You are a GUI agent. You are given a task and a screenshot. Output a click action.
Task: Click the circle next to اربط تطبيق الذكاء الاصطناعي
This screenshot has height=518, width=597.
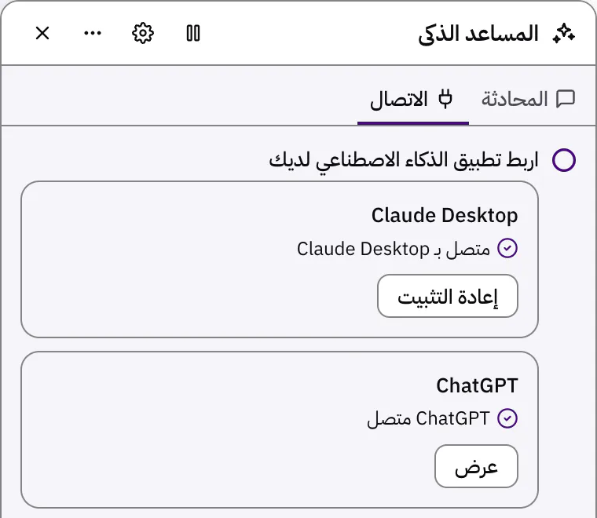[564, 160]
